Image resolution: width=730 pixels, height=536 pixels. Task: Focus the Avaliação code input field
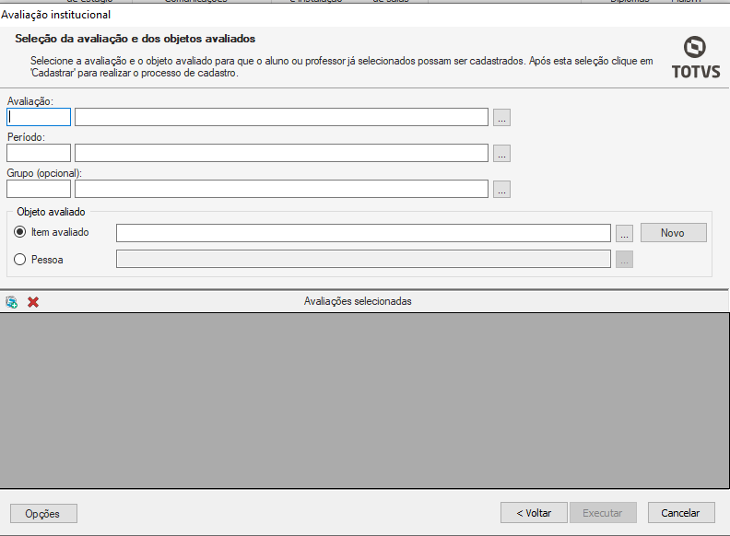(x=39, y=117)
